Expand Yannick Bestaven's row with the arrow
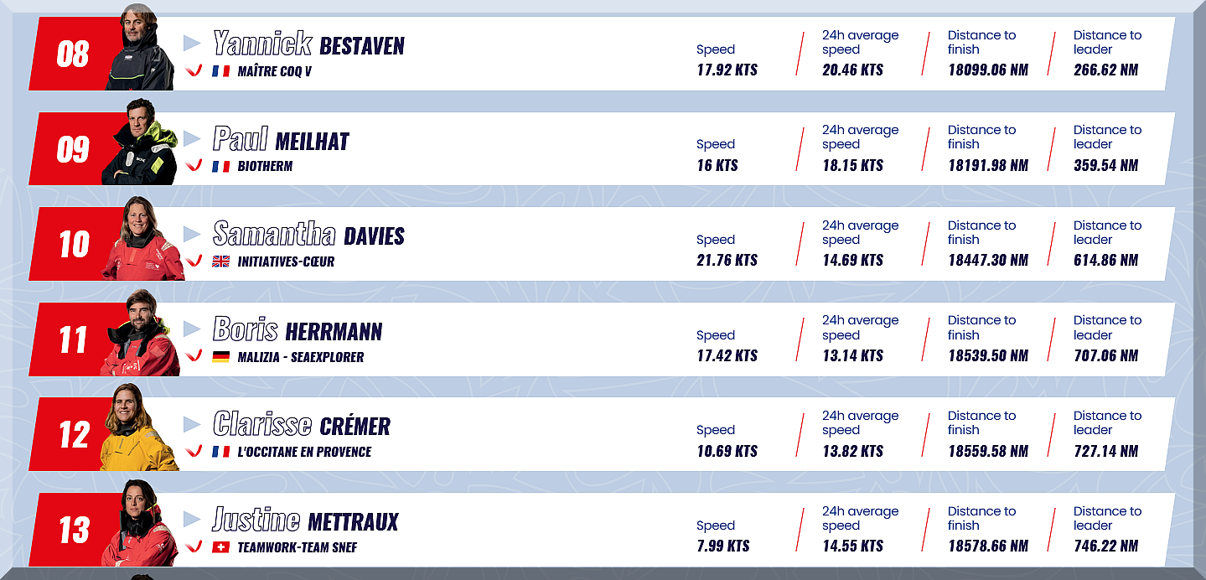Image resolution: width=1206 pixels, height=580 pixels. pos(192,43)
